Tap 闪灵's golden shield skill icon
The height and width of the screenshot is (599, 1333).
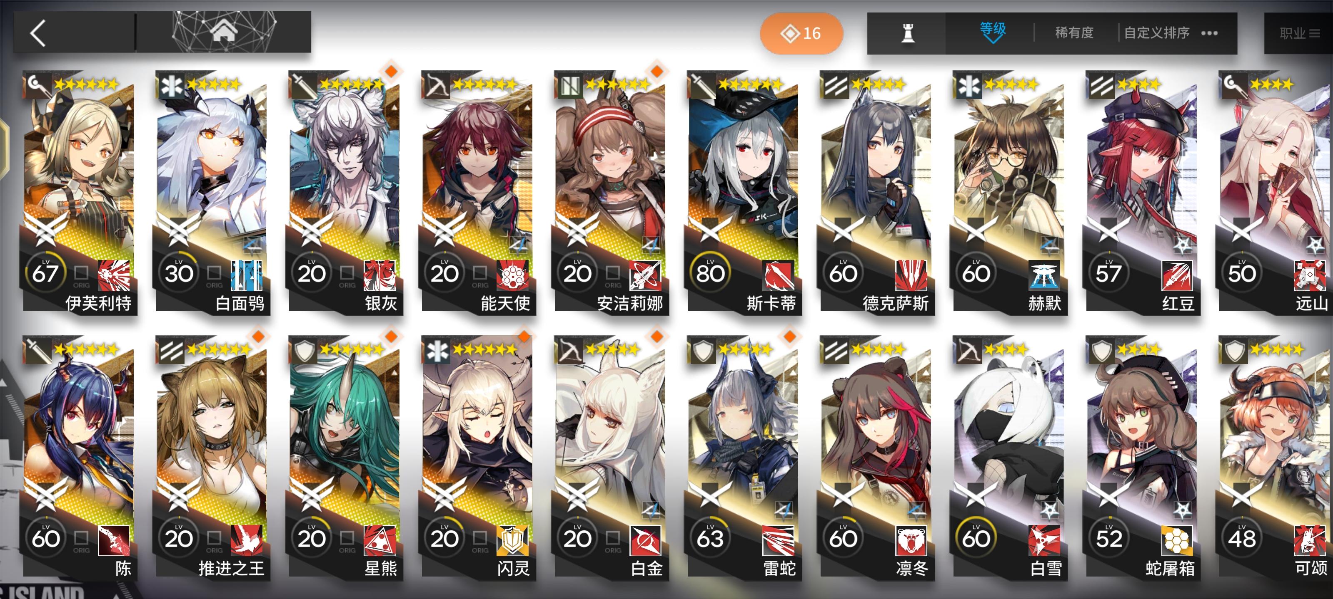coord(512,541)
